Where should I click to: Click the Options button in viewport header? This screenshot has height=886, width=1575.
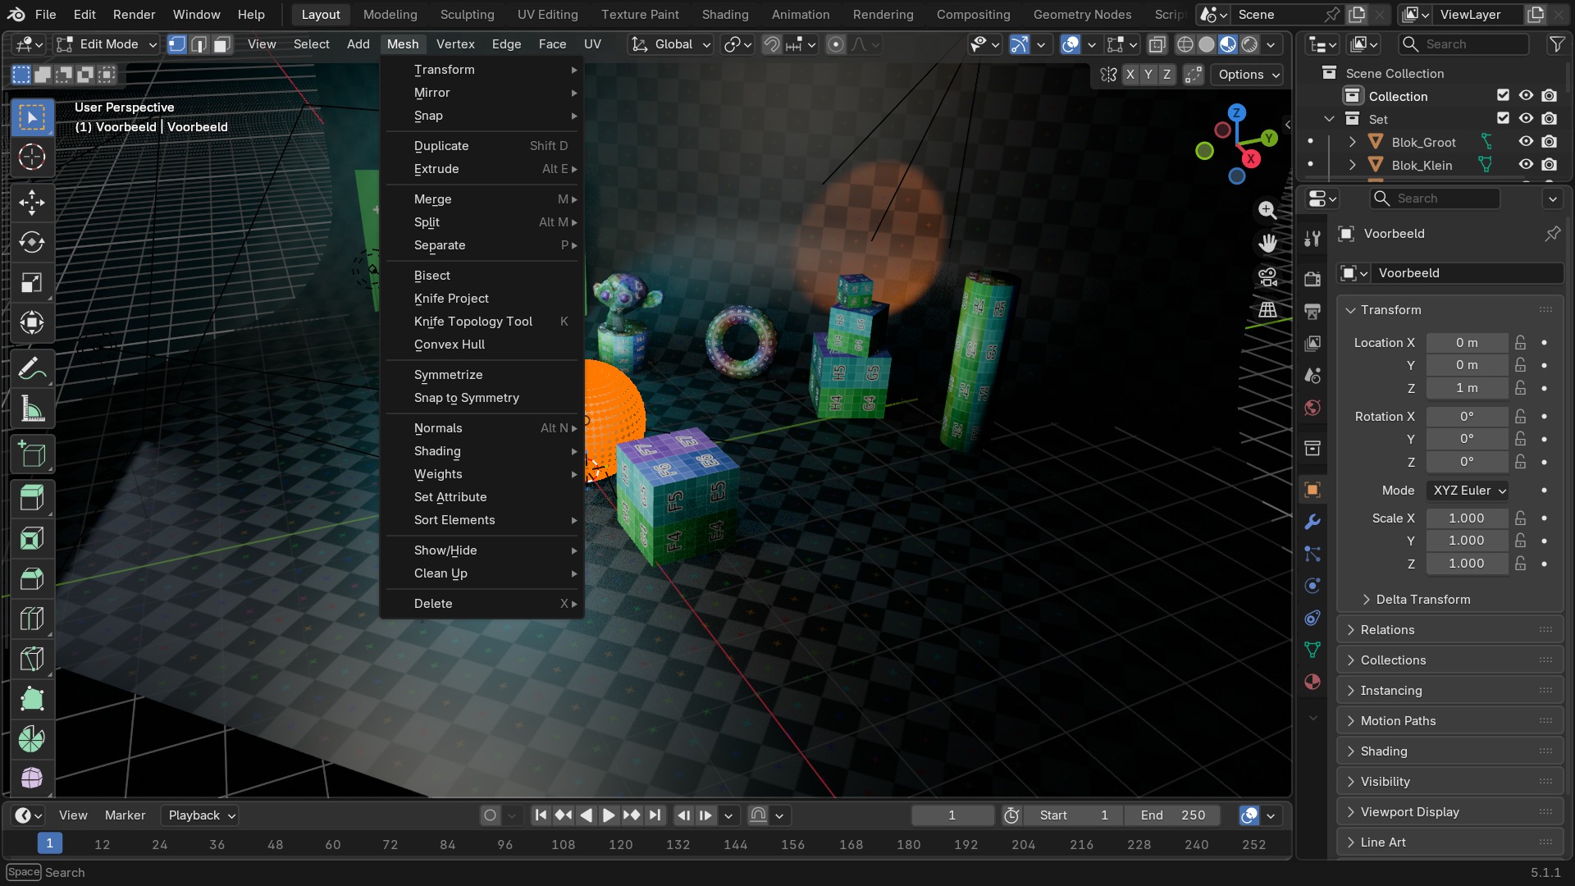1248,75
